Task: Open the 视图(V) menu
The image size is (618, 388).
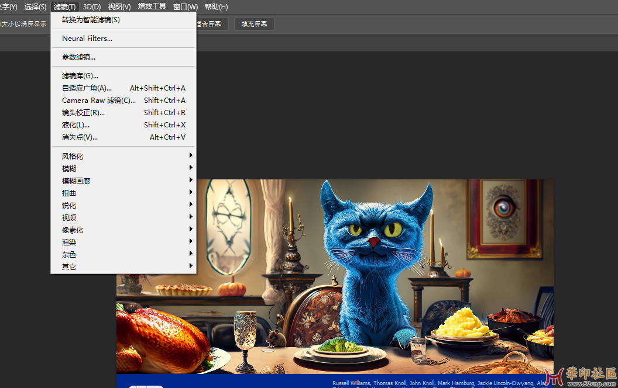Action: click(x=119, y=7)
